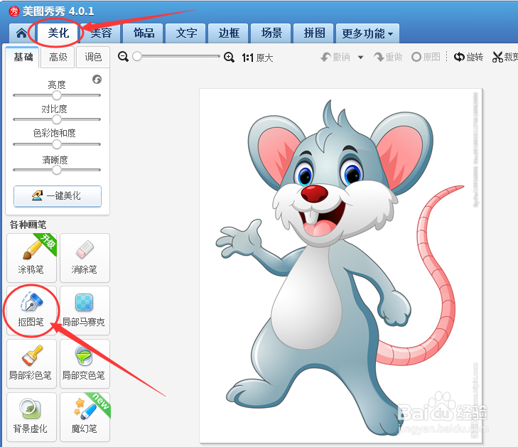Click the zoom out magnifier icon

click(x=123, y=57)
